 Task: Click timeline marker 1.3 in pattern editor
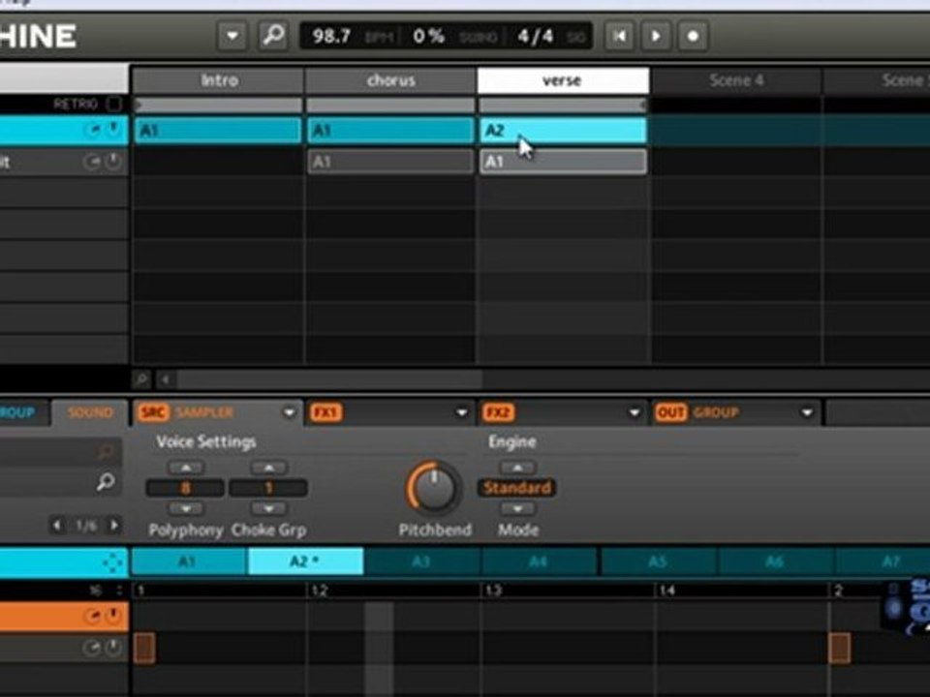493,591
